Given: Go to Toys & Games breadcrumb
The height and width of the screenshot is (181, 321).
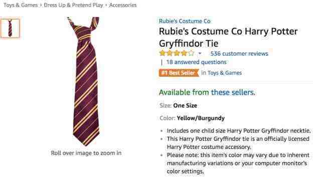Looking at the screenshot, I should (x=21, y=5).
